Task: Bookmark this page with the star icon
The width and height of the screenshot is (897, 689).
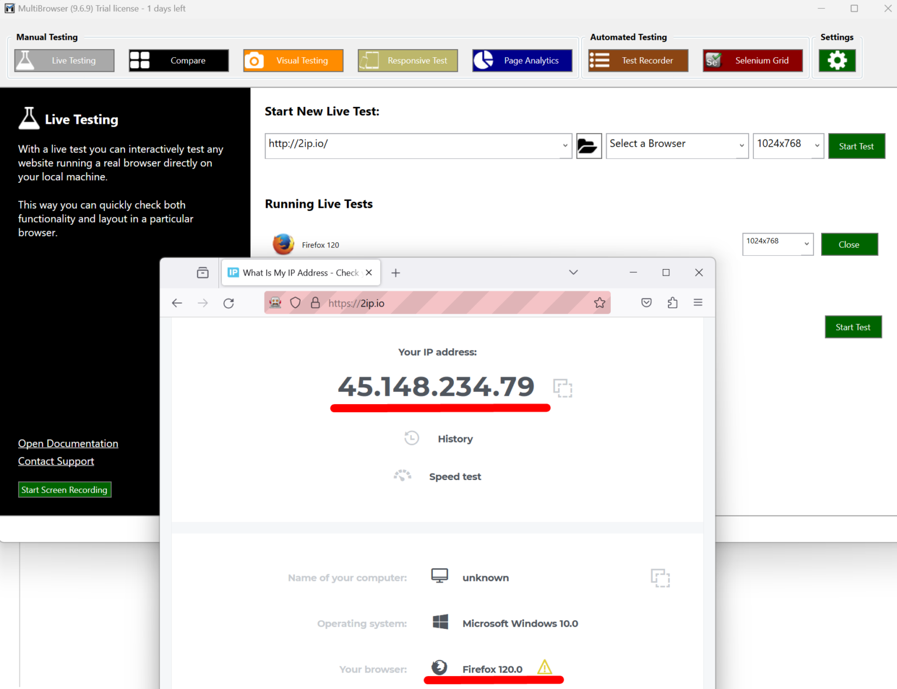Action: click(x=599, y=303)
